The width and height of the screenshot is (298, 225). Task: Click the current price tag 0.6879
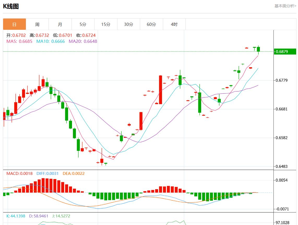(285, 51)
